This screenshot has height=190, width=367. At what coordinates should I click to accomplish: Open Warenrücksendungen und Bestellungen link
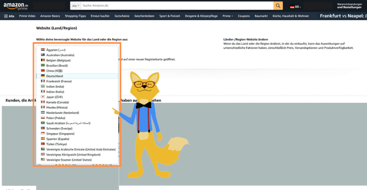[351, 6]
